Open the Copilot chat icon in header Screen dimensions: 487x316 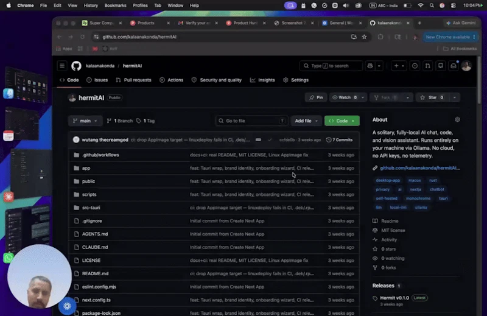370,66
